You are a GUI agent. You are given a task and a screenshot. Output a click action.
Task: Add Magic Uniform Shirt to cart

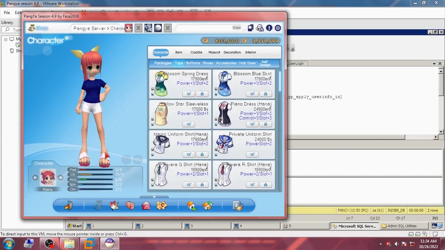coord(189,154)
